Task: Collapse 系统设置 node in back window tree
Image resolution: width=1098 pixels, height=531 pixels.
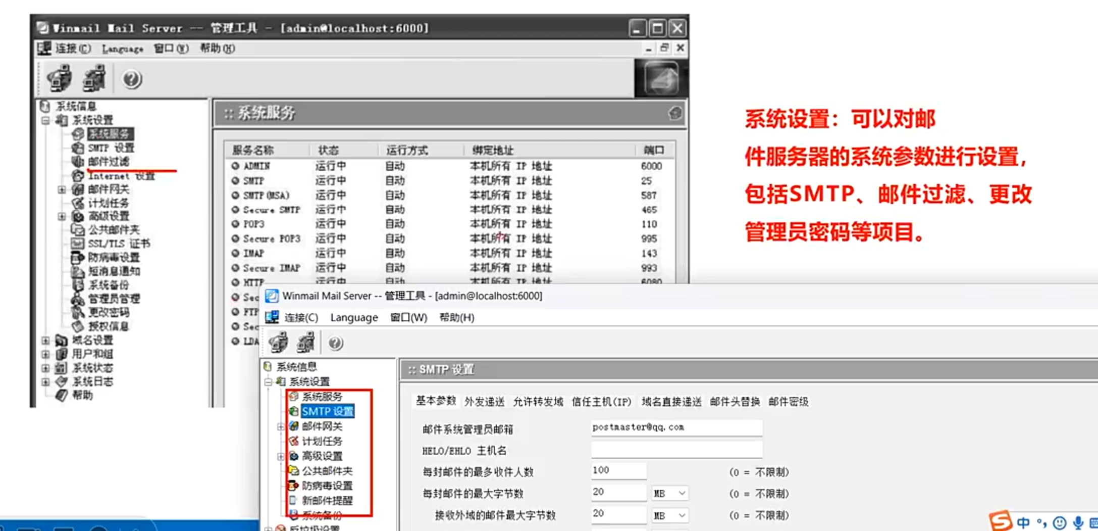Action: click(46, 120)
